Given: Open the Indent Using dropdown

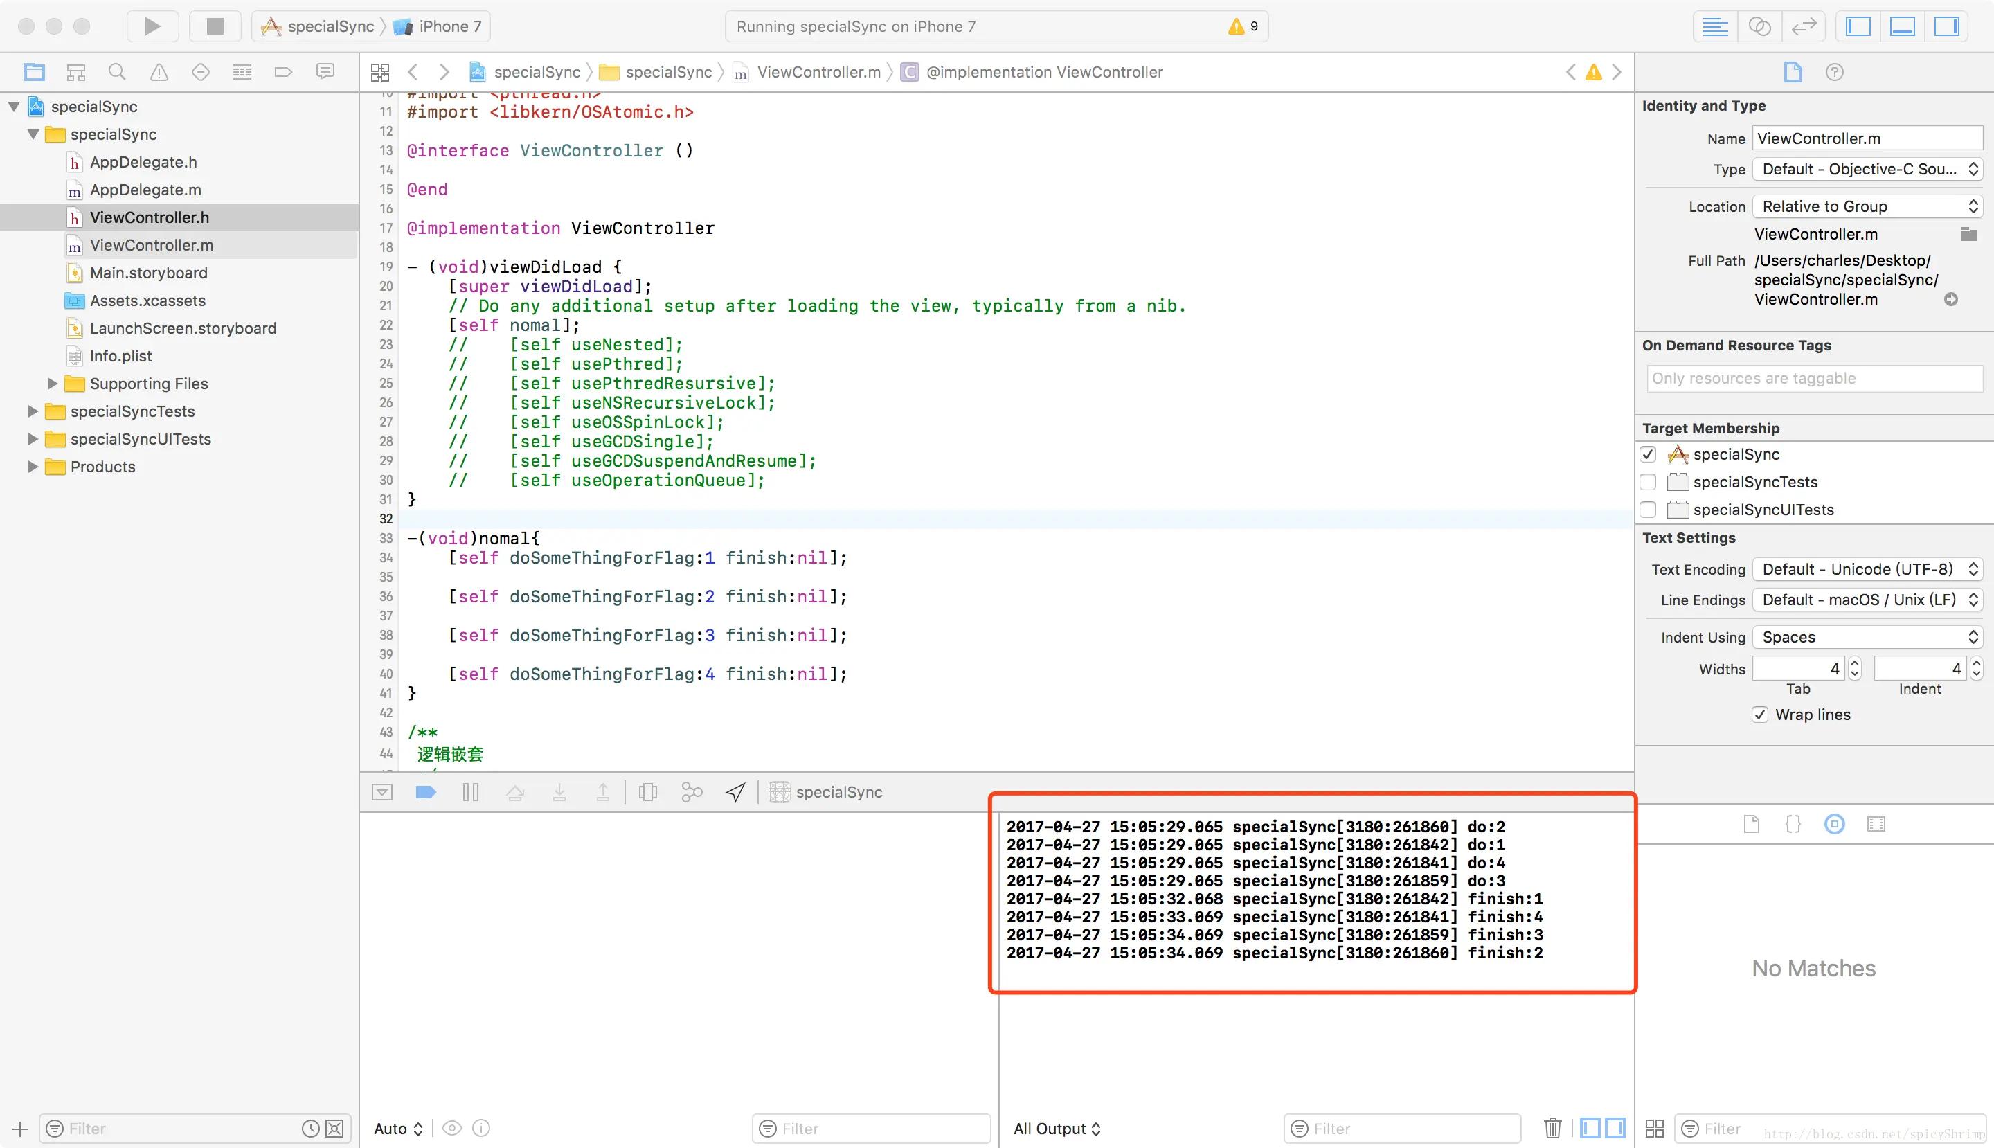Looking at the screenshot, I should (1867, 637).
